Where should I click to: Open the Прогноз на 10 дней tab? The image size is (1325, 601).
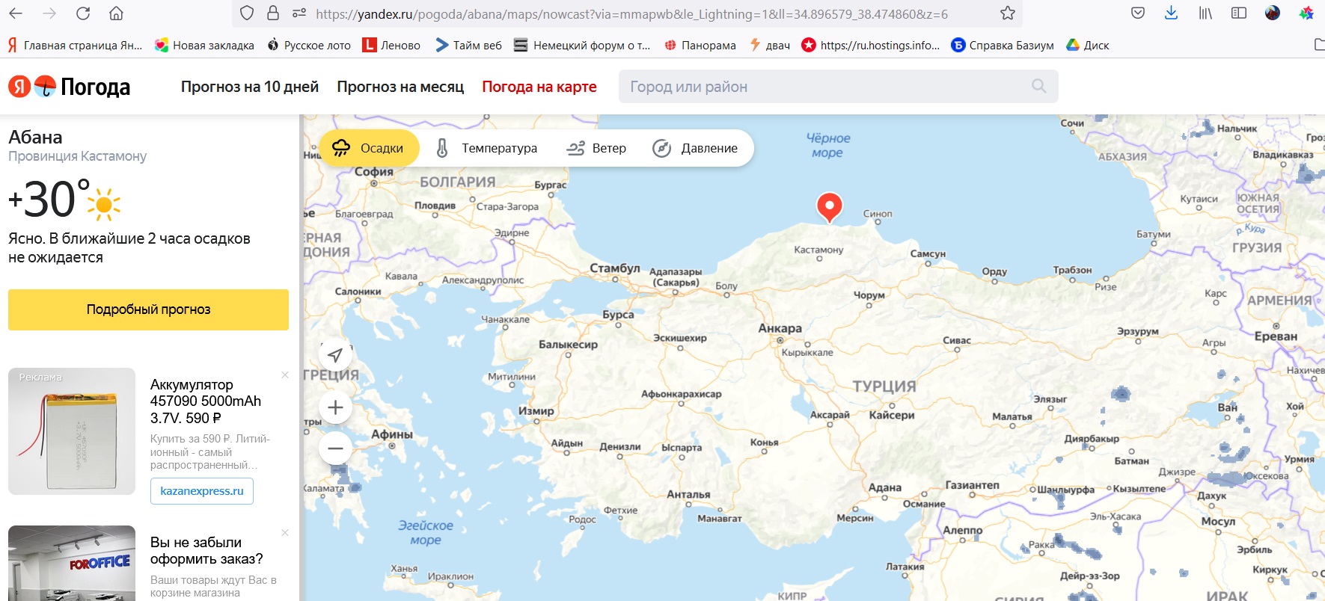249,87
